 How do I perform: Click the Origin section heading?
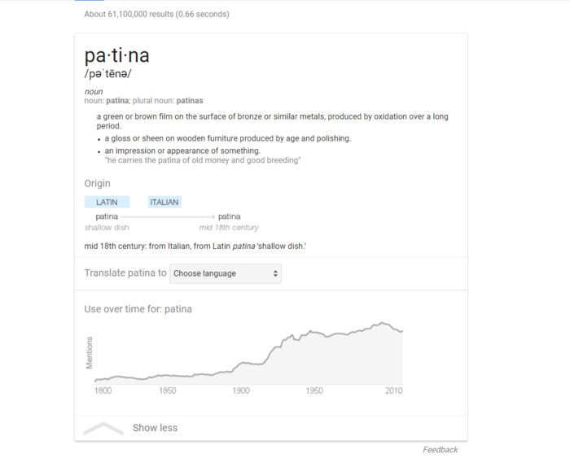(97, 184)
